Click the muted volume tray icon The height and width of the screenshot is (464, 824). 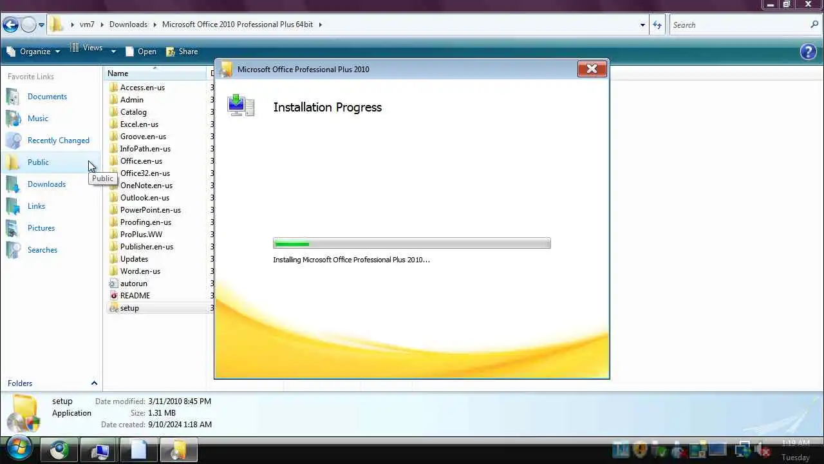pos(762,450)
